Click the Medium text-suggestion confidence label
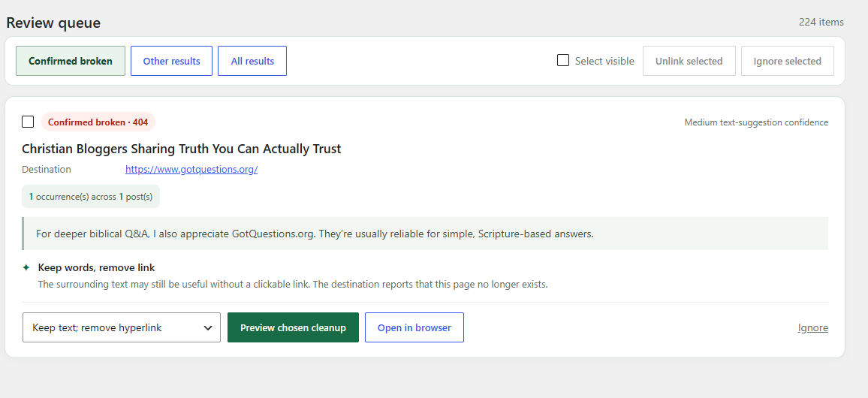This screenshot has height=398, width=868. [x=756, y=122]
